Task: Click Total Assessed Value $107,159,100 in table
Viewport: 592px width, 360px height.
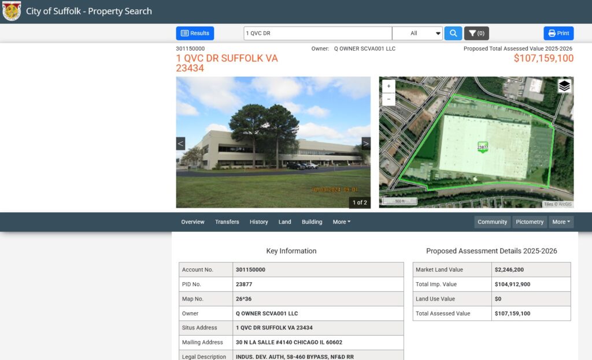Action: [512, 313]
